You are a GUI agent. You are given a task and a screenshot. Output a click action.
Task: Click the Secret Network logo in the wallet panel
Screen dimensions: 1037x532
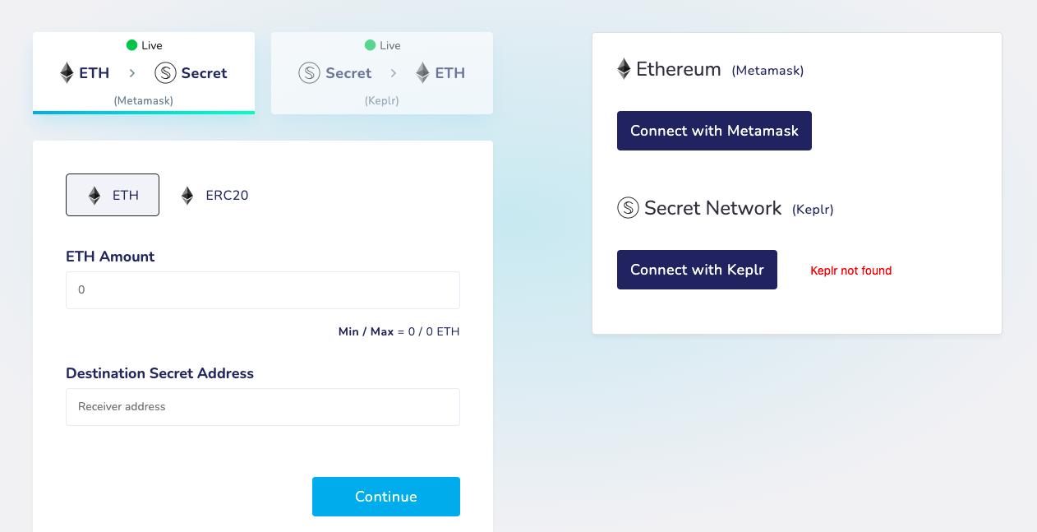point(628,208)
